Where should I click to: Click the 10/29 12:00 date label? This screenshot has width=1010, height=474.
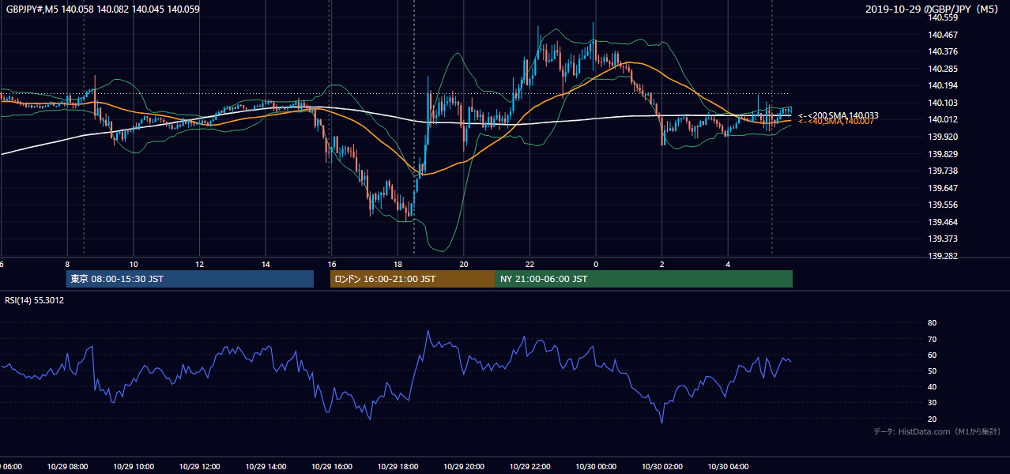coord(199,467)
